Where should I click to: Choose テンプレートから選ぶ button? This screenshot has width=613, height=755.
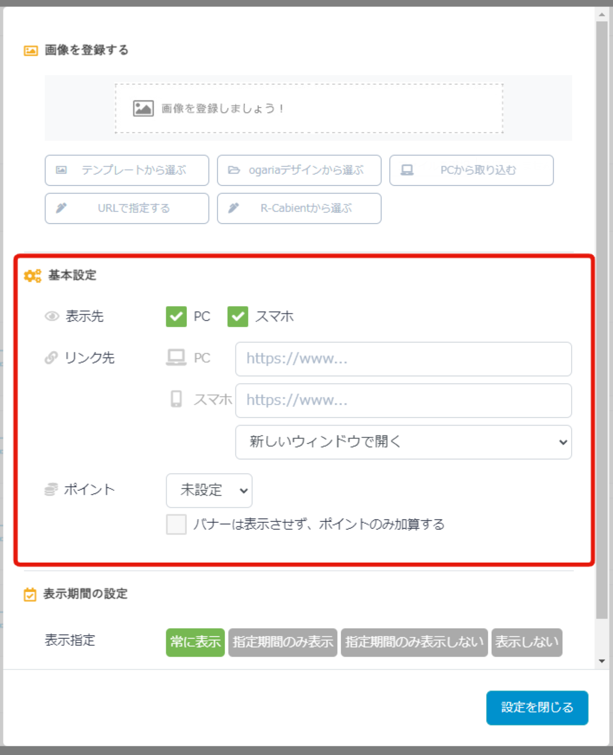[x=127, y=170]
